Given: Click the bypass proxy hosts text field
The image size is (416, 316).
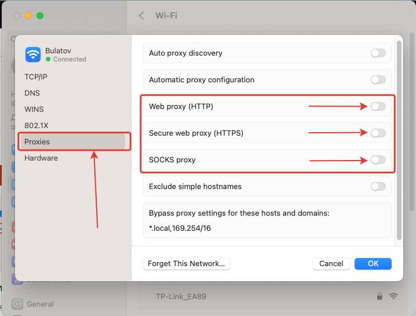Looking at the screenshot, I should coord(267,228).
